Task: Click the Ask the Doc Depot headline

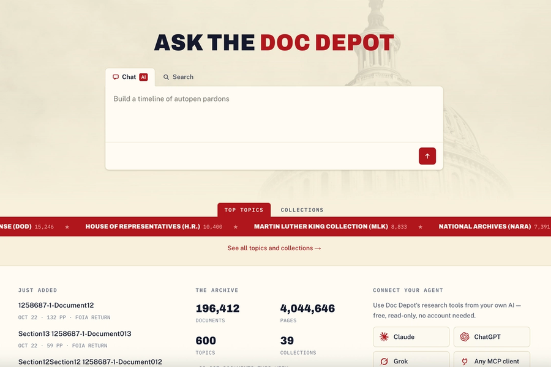Action: click(x=274, y=42)
